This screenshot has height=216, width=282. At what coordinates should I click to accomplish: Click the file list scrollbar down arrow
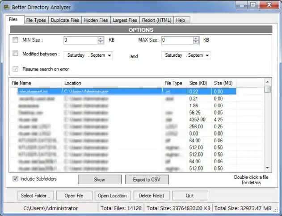tap(268, 168)
